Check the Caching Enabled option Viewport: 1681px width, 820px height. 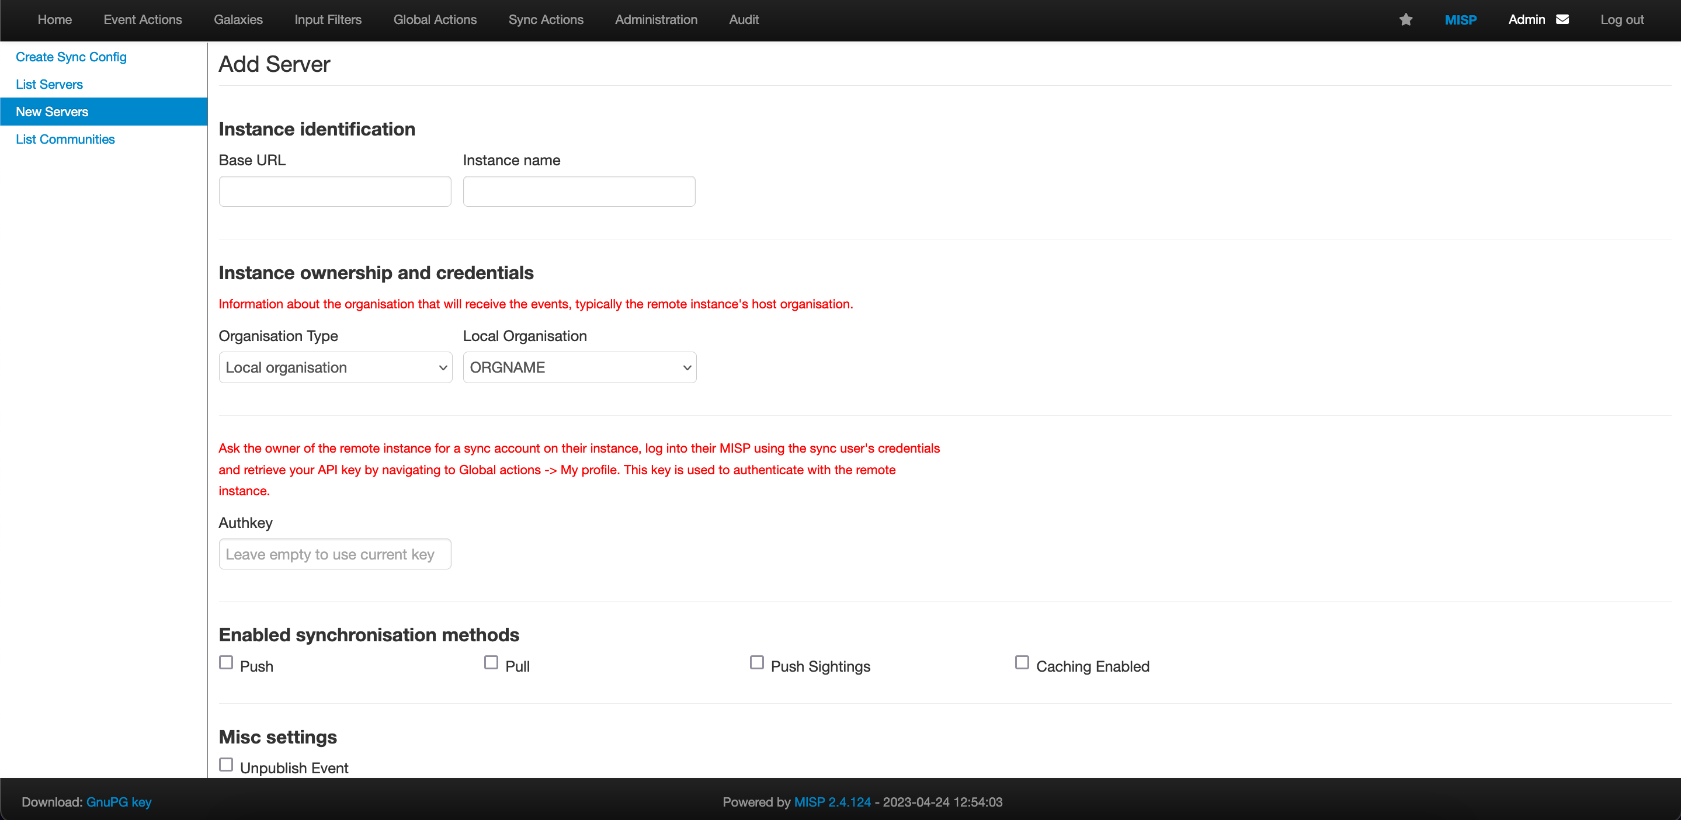pyautogui.click(x=1021, y=662)
